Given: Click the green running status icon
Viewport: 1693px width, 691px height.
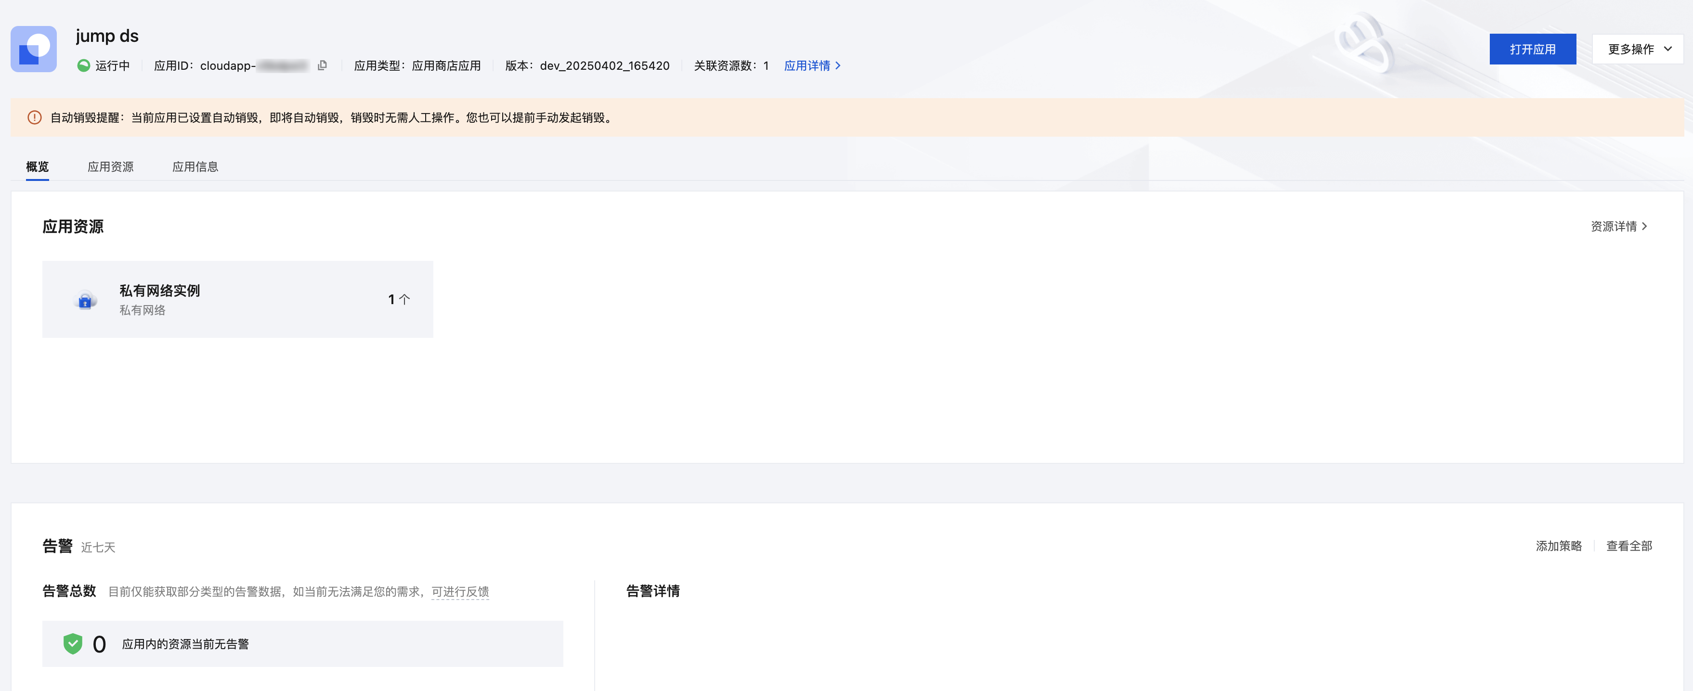Looking at the screenshot, I should (83, 66).
